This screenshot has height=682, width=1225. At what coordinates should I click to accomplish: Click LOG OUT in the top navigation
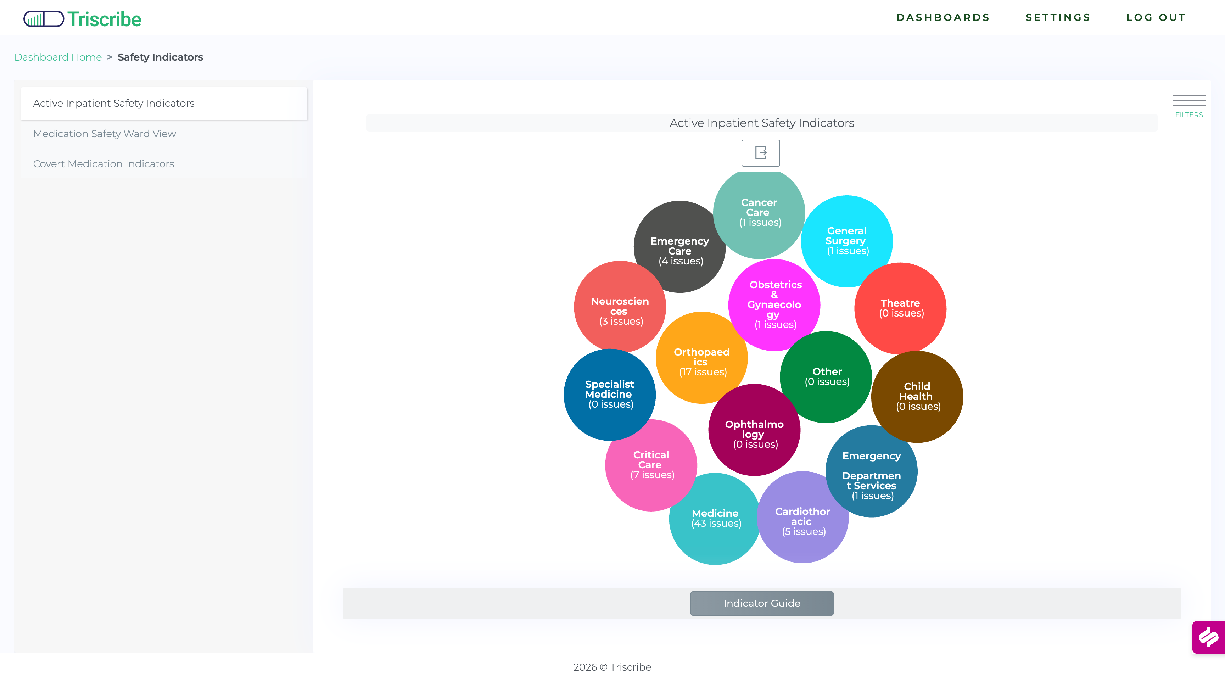1157,18
